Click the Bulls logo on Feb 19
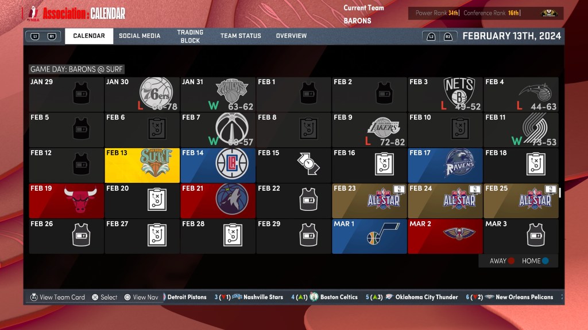Viewport: 588px width, 330px height. click(x=80, y=201)
